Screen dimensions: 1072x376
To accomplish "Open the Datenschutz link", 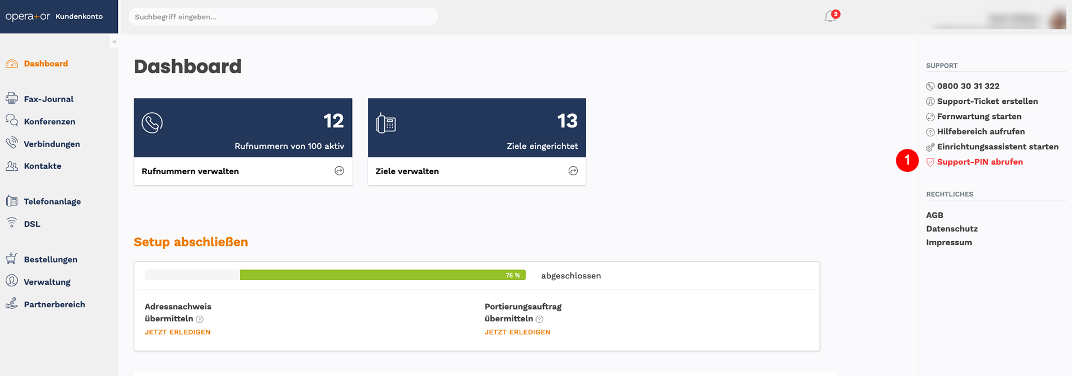I will pyautogui.click(x=952, y=229).
